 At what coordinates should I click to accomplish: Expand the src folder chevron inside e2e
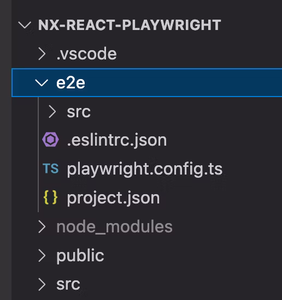pyautogui.click(x=52, y=111)
